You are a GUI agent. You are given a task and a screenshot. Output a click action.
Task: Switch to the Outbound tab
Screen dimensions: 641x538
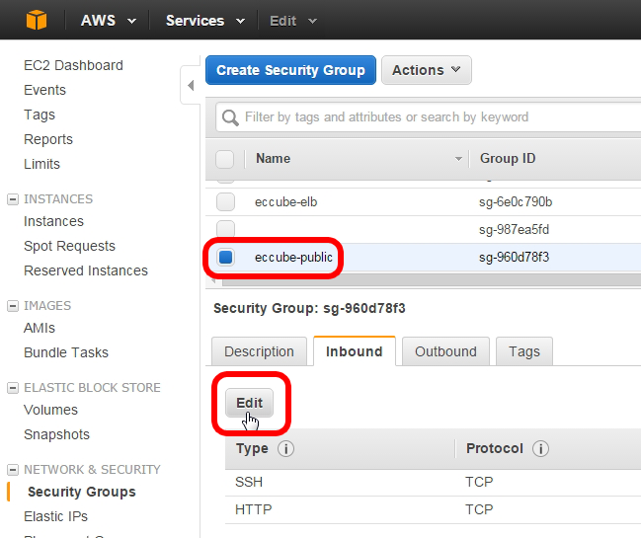tap(445, 351)
